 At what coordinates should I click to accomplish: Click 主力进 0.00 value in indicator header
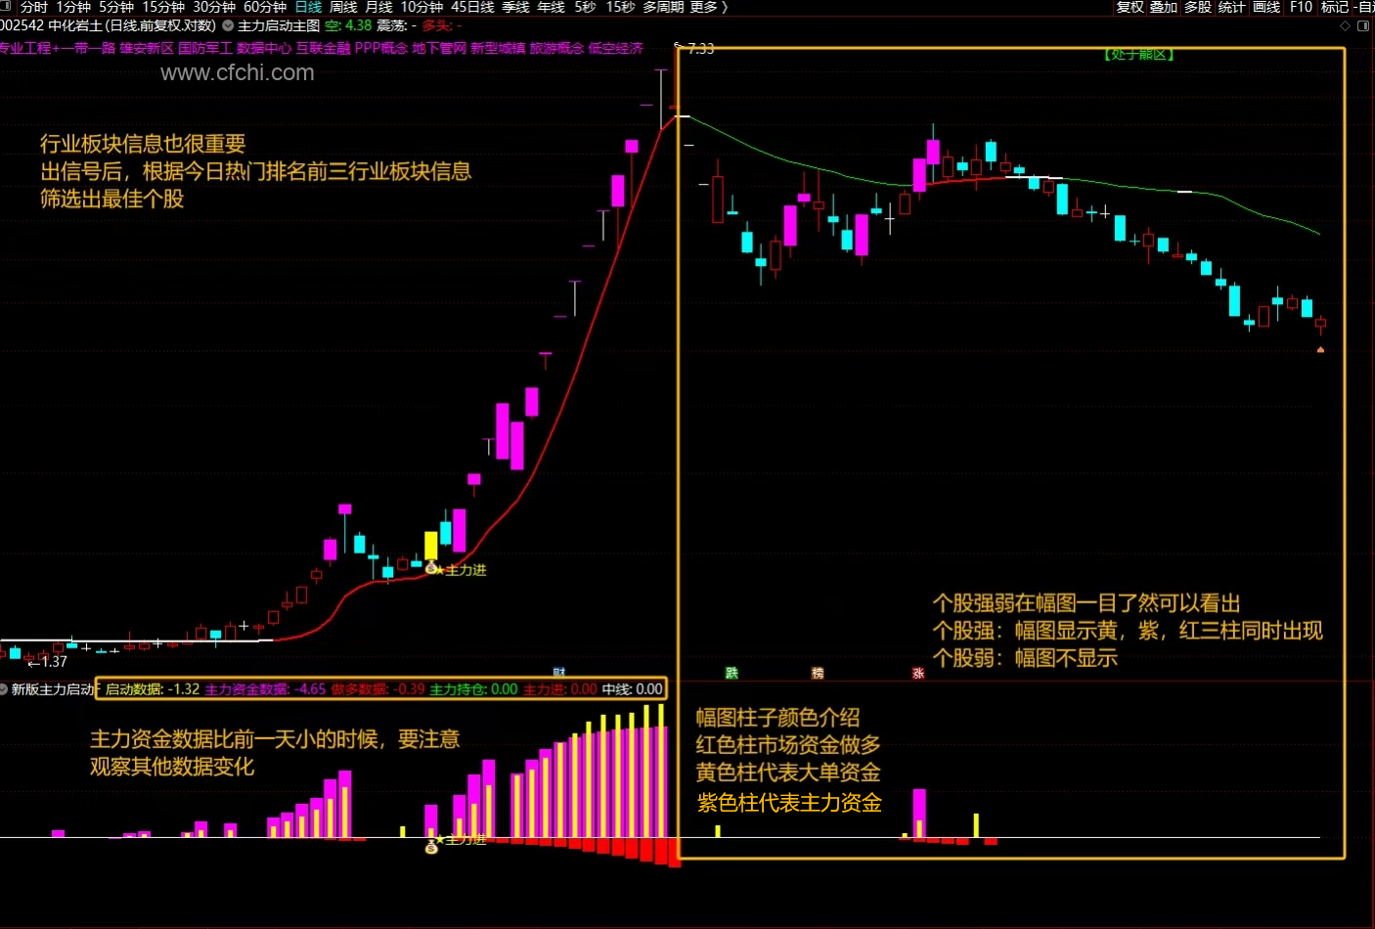[x=560, y=689]
